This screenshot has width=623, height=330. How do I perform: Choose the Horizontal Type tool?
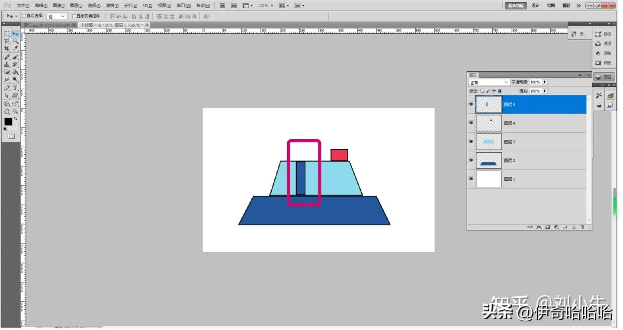pyautogui.click(x=15, y=88)
